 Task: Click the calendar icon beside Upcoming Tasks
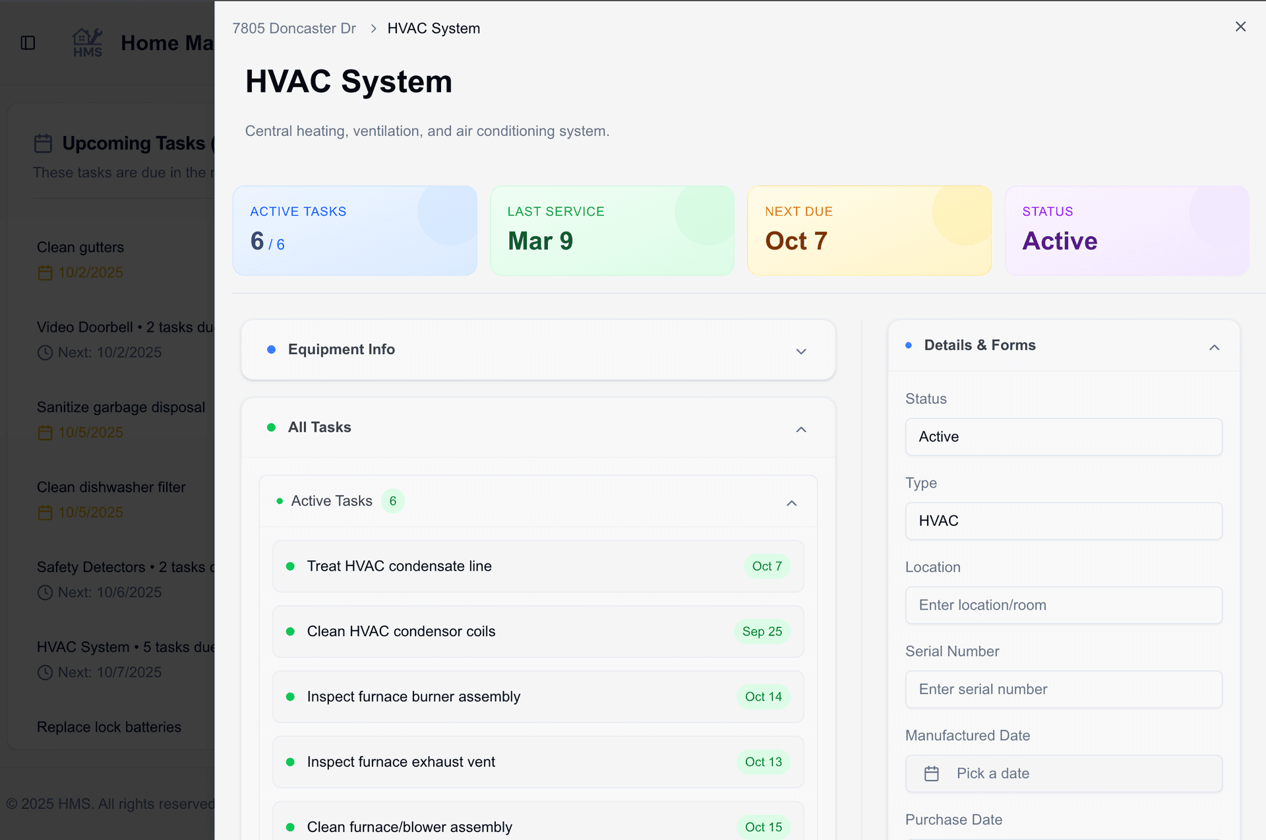(43, 143)
